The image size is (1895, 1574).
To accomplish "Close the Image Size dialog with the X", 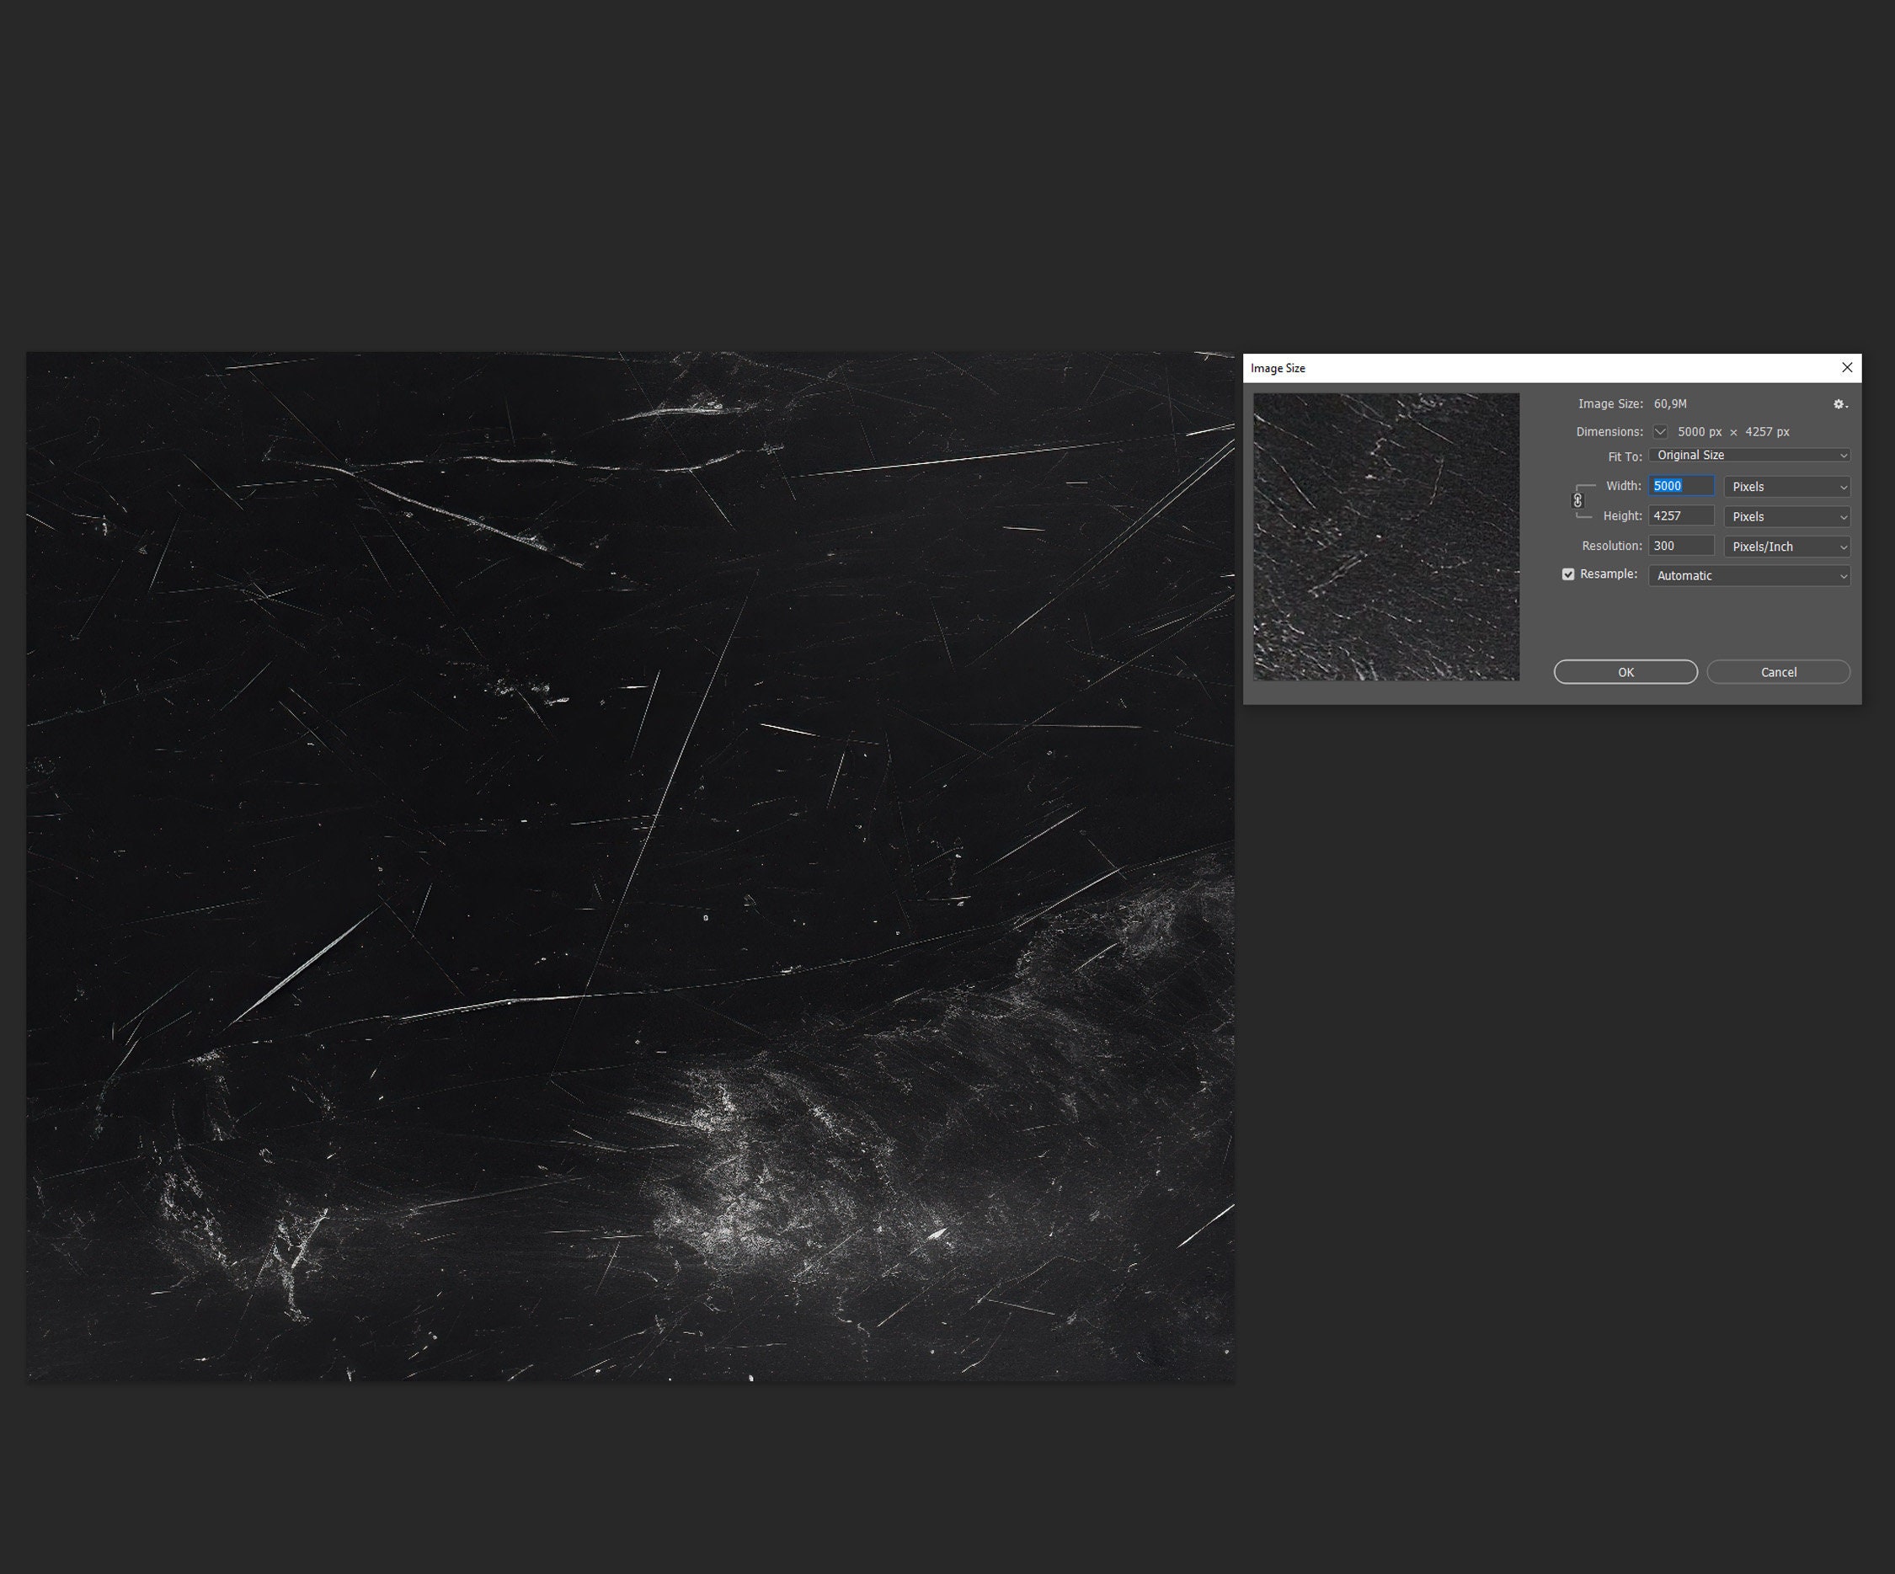I will 1846,367.
